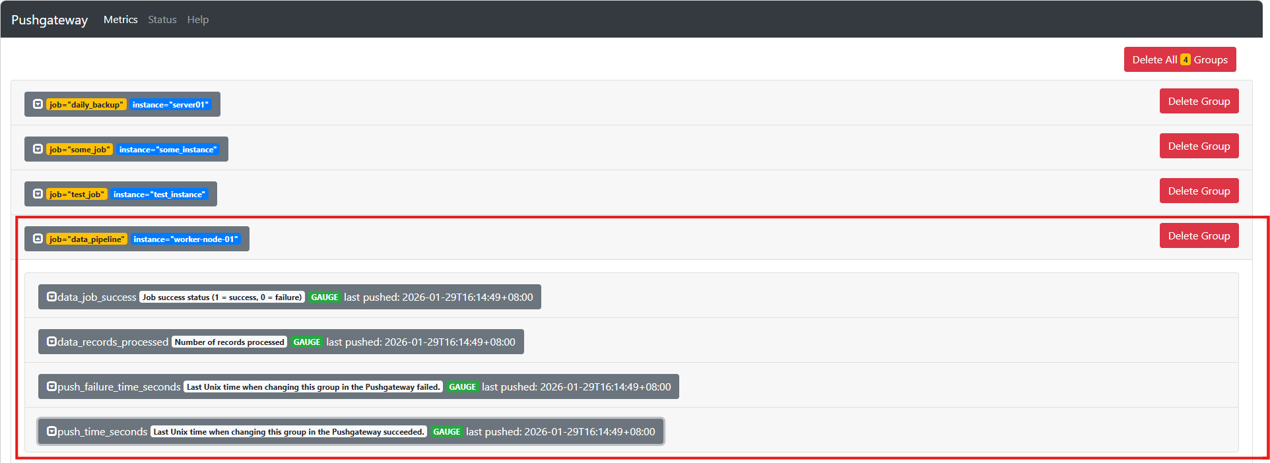Expand the data_job_success metric row
This screenshot has height=463, width=1270.
96,297
